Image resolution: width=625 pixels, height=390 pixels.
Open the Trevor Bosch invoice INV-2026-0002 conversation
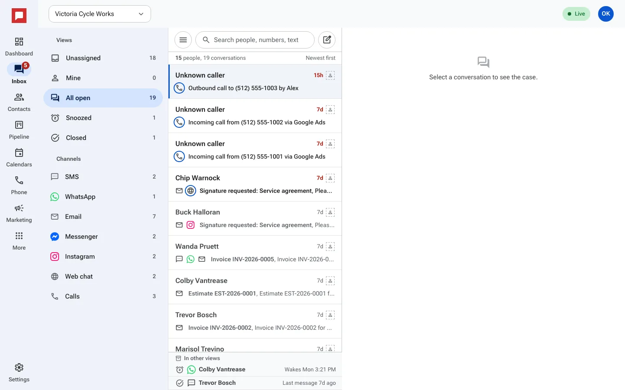tap(255, 321)
